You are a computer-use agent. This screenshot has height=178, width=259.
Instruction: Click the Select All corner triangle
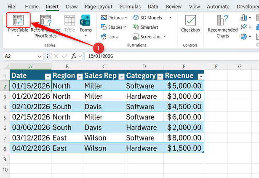[x=6, y=67]
